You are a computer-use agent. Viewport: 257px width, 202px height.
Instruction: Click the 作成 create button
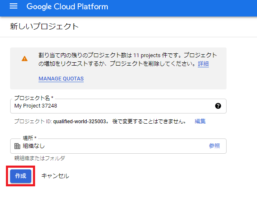click(21, 176)
